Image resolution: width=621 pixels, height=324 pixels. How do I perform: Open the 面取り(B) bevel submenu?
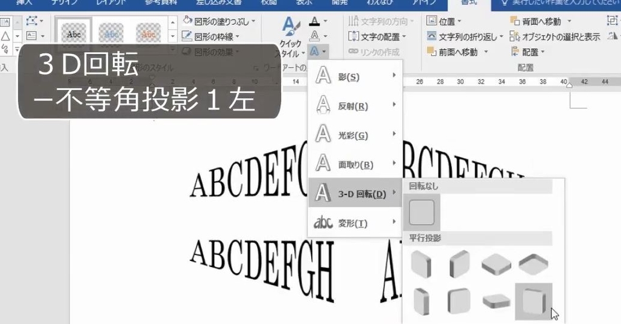(355, 164)
